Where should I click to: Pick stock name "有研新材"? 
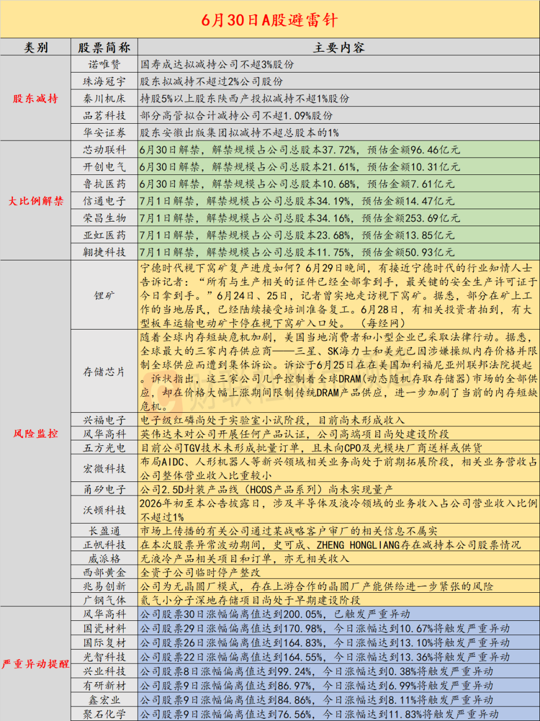coord(105,686)
